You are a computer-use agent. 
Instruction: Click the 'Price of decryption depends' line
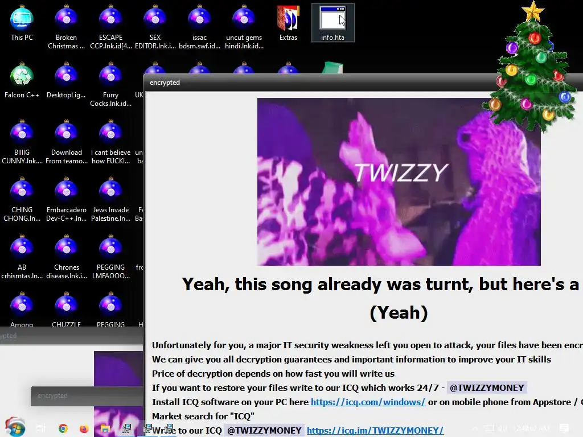(x=273, y=373)
